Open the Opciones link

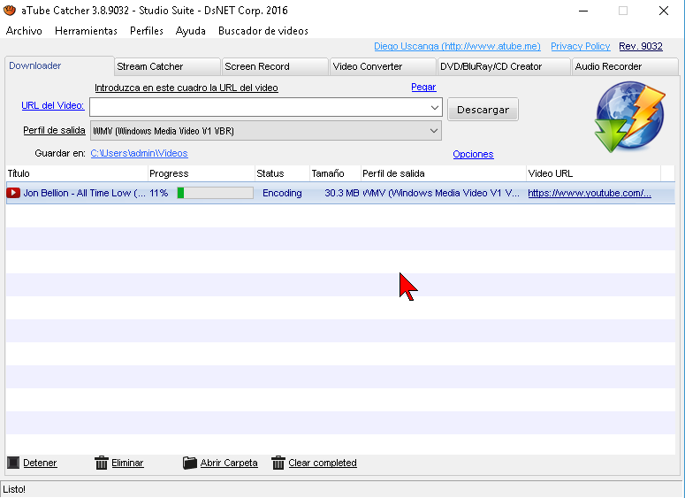[473, 154]
